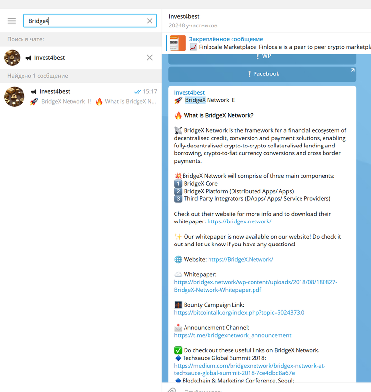
Task: Click the rocket emoji in the message
Action: [178, 100]
